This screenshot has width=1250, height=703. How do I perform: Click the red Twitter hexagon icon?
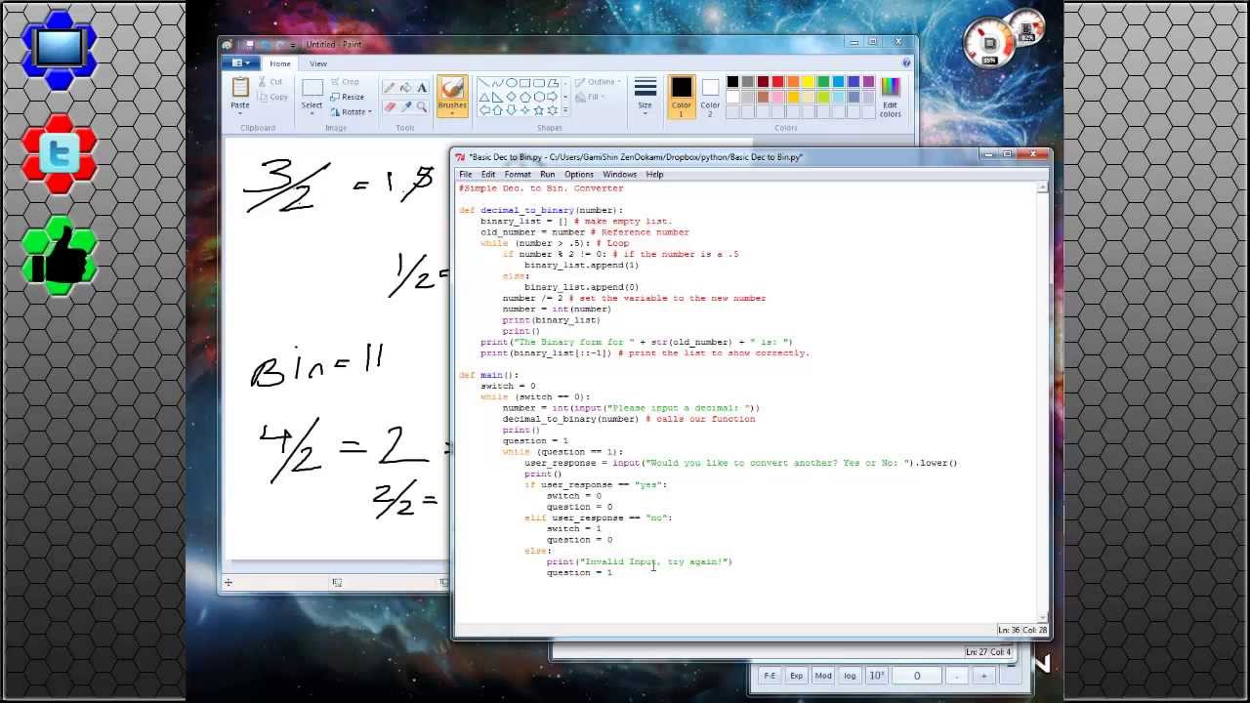[60, 153]
